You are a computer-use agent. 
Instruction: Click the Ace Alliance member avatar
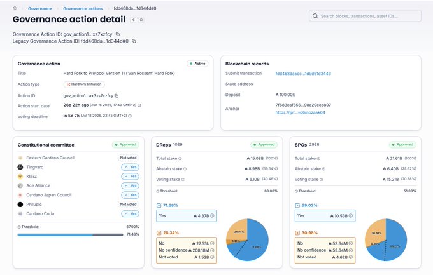click(x=20, y=185)
